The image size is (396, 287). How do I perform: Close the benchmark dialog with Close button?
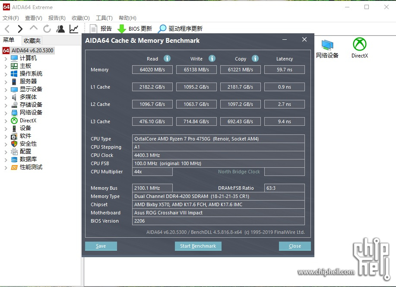tap(295, 246)
